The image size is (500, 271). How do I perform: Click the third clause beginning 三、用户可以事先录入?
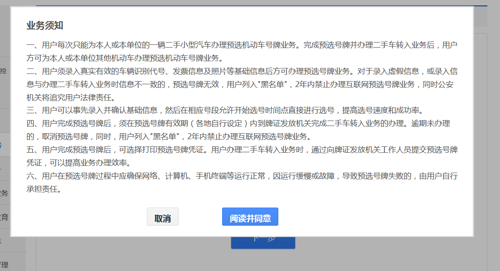pyautogui.click(x=226, y=110)
